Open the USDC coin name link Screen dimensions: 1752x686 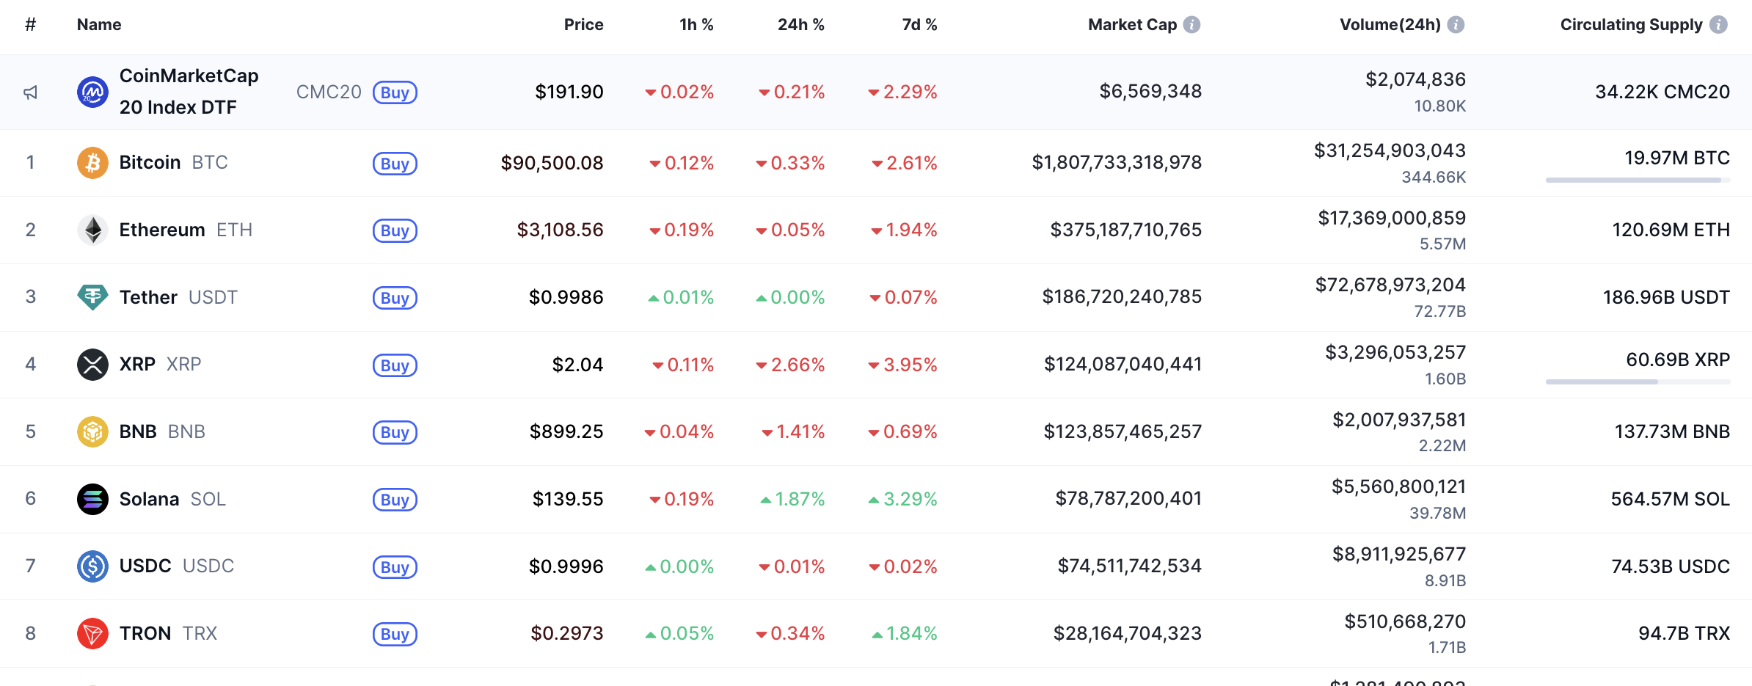tap(145, 566)
